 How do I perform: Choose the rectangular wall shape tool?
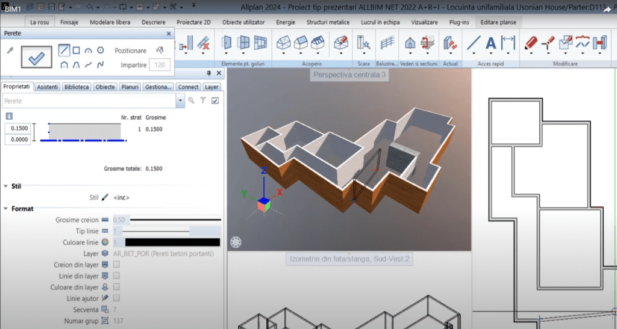[x=77, y=51]
